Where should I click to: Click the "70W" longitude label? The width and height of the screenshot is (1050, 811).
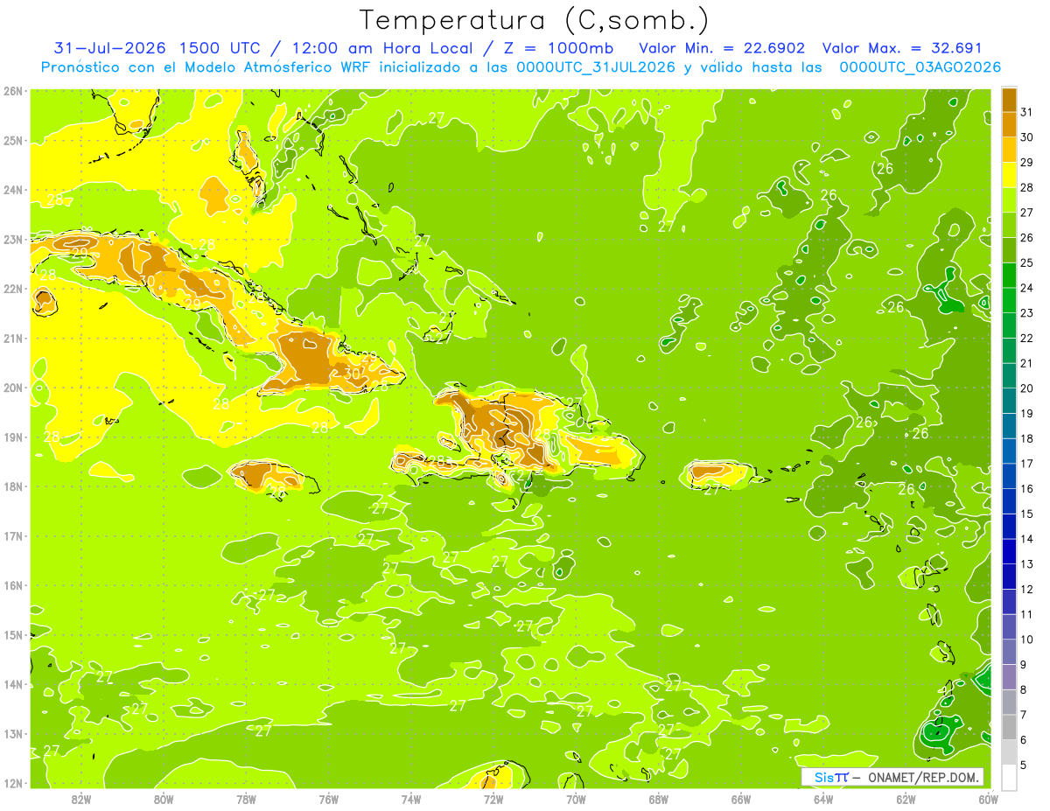coord(576,799)
